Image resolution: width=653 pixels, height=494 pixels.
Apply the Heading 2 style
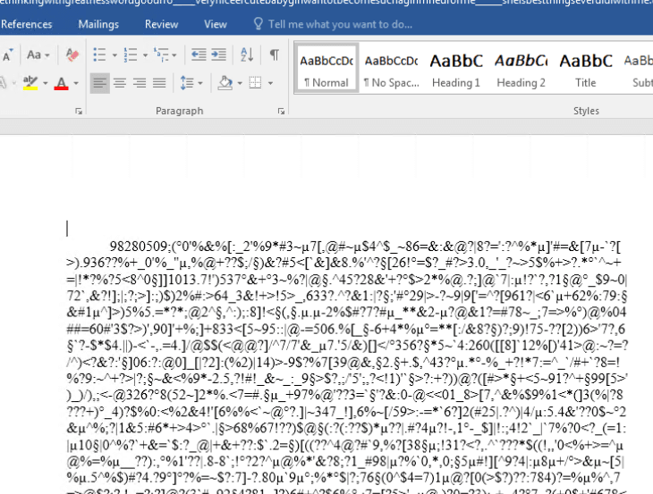coord(521,68)
